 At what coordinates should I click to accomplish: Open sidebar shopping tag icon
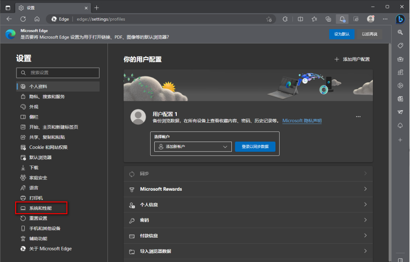click(x=400, y=46)
